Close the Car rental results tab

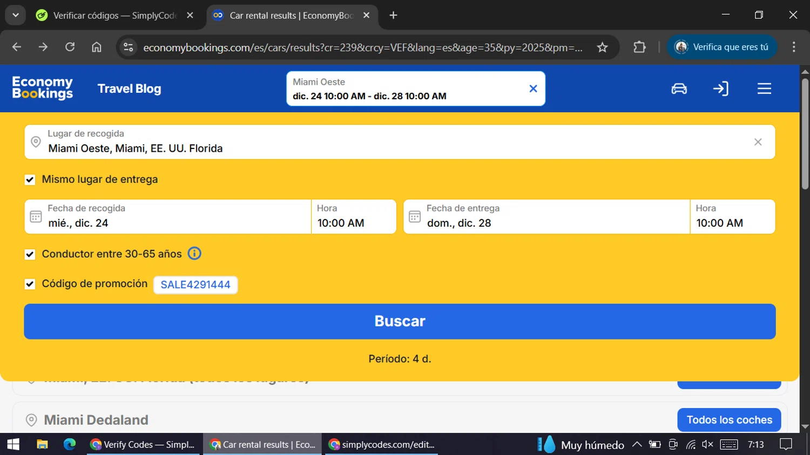[367, 15]
